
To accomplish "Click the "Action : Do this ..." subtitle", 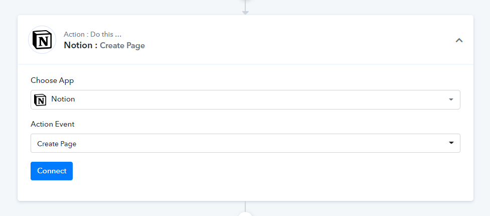I will (92, 35).
